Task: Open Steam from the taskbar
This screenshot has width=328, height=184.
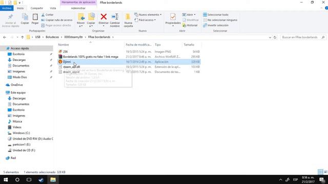Action: (x=41, y=179)
